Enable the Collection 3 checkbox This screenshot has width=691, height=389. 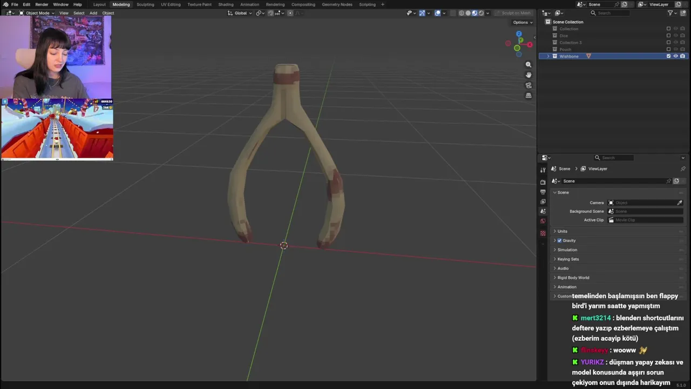tap(668, 43)
